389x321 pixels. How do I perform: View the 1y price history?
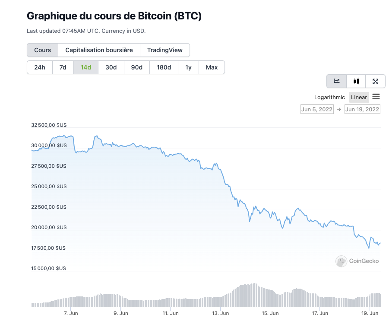click(188, 67)
